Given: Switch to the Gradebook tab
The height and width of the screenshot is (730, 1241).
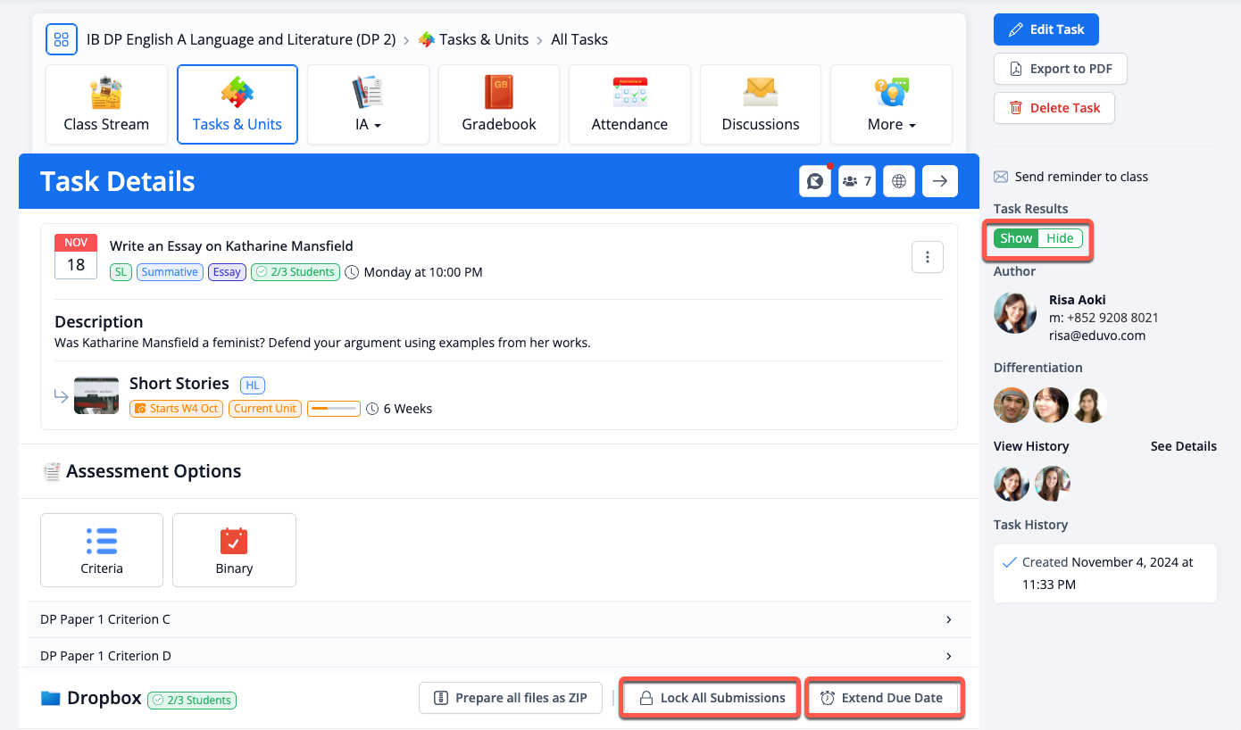Looking at the screenshot, I should coord(499,104).
